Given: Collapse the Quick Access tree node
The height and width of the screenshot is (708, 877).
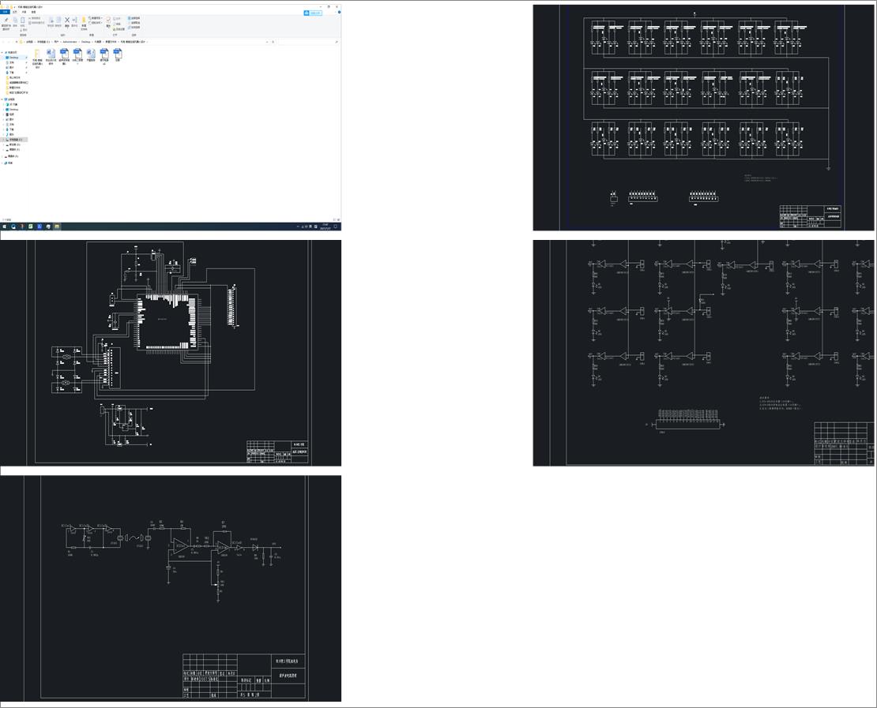Looking at the screenshot, I should click(x=3, y=53).
